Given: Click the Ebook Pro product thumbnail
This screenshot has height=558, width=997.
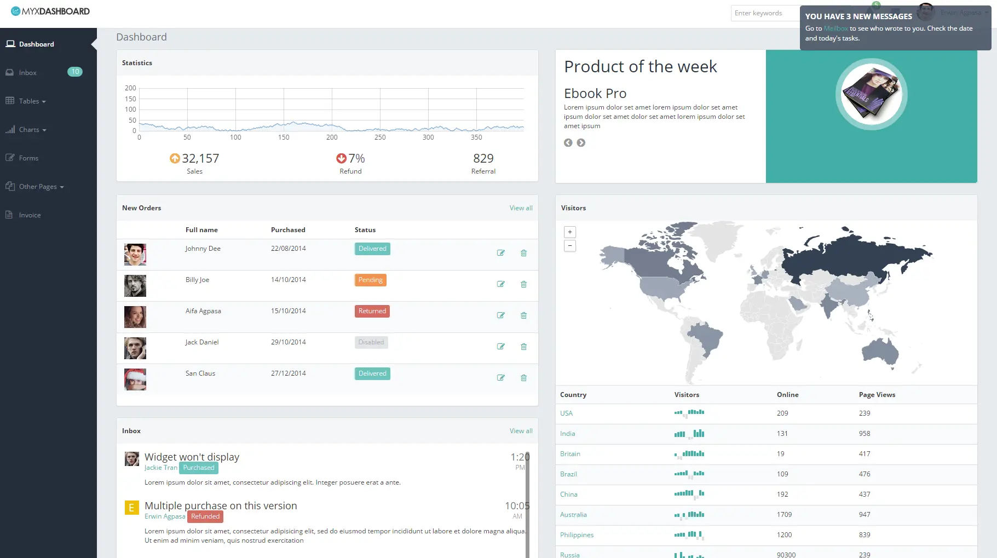Looking at the screenshot, I should pyautogui.click(x=871, y=94).
